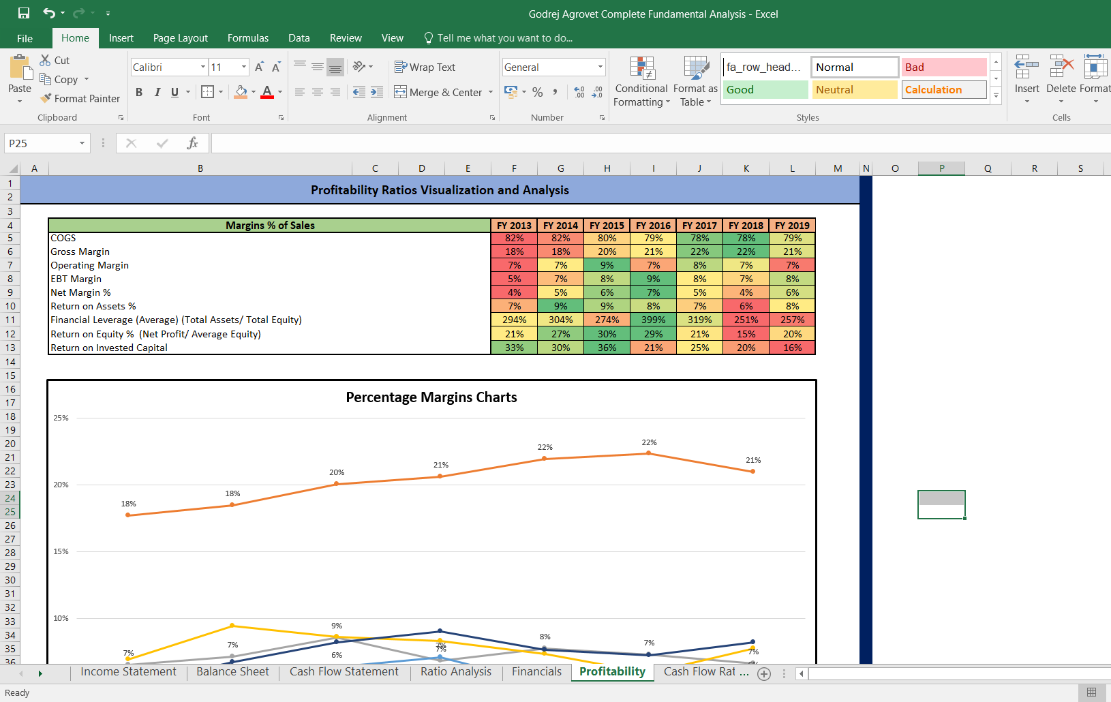Add a new sheet with plus icon
Screen dimensions: 1111x702
point(764,674)
